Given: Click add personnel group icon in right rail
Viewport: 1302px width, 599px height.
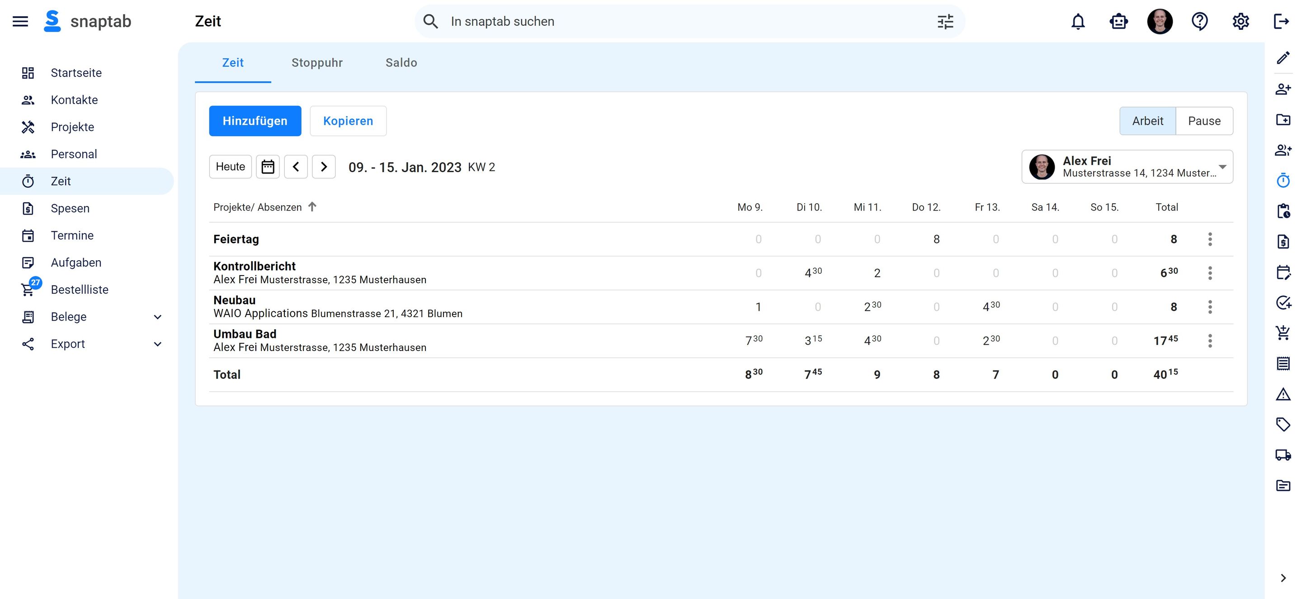Looking at the screenshot, I should tap(1283, 150).
